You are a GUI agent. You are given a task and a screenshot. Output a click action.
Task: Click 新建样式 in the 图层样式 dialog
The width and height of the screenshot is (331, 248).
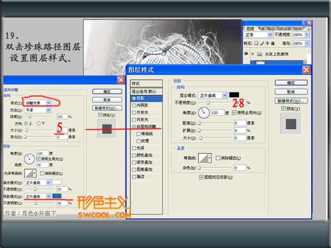coord(291,101)
